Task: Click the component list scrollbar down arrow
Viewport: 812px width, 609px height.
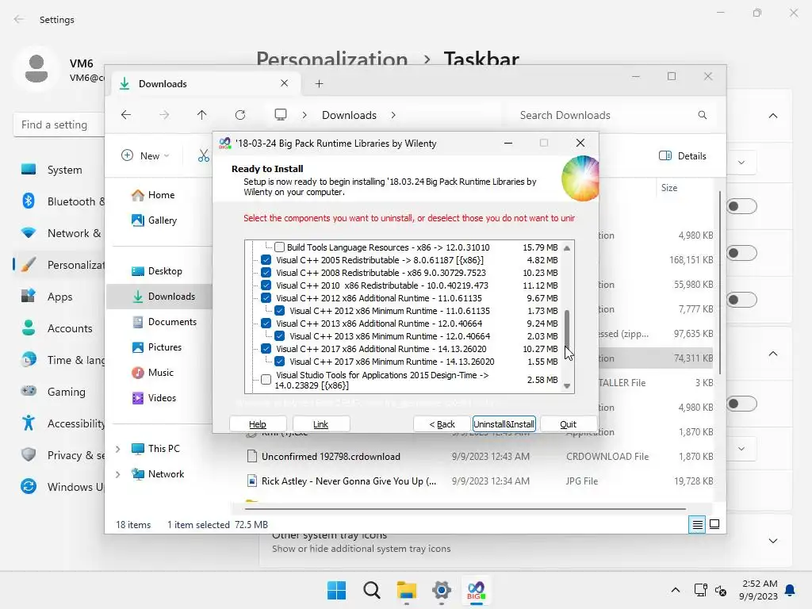Action: point(567,386)
